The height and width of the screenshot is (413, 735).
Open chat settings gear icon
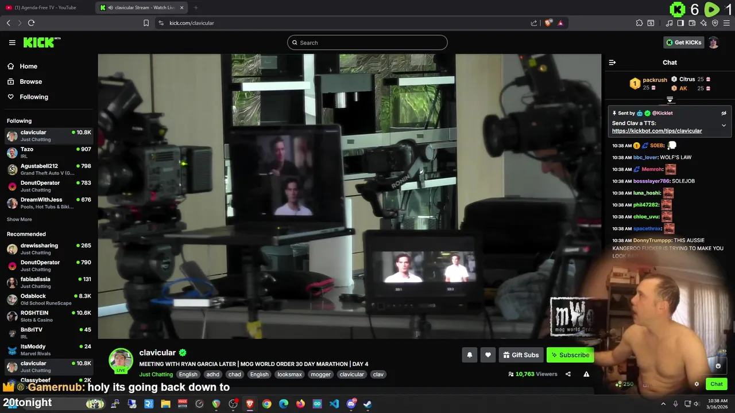pyautogui.click(x=697, y=384)
